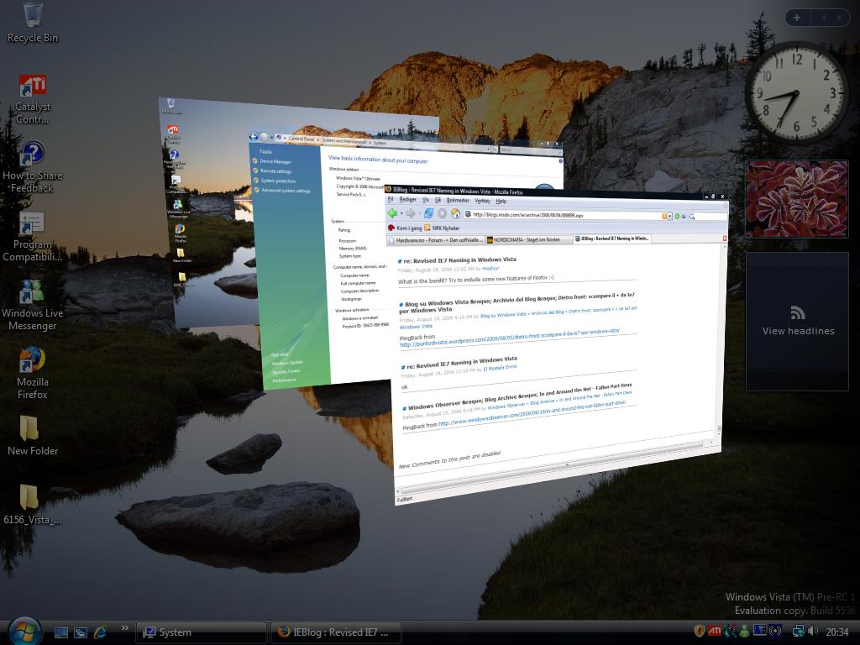Click Firefox Reload page button
The height and width of the screenshot is (645, 860).
point(429,213)
